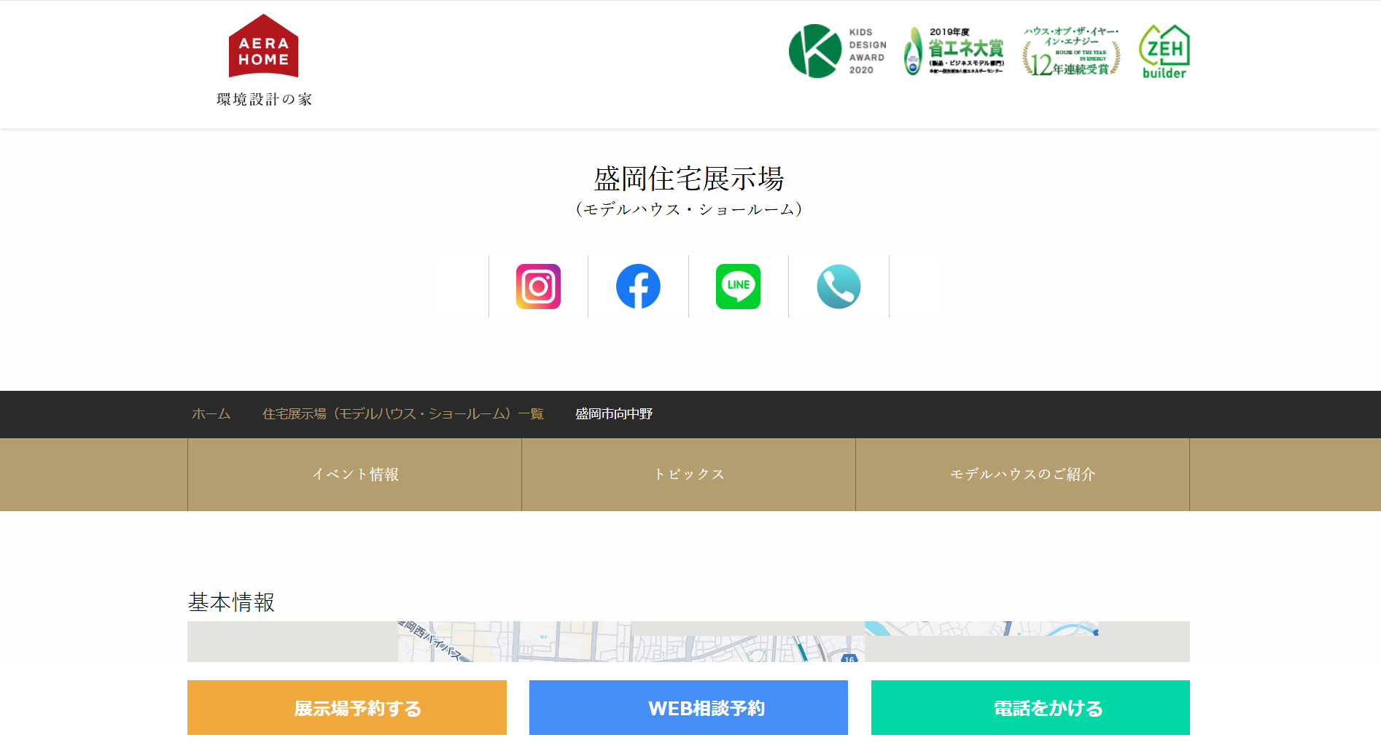Open the LINE icon link
This screenshot has height=751, width=1381.
[738, 287]
